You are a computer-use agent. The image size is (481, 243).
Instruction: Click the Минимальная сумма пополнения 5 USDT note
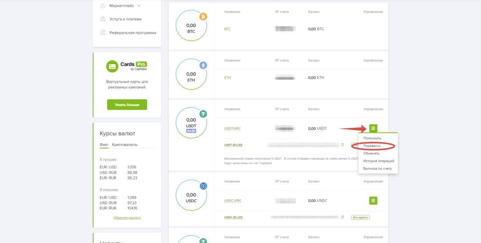pyautogui.click(x=291, y=161)
